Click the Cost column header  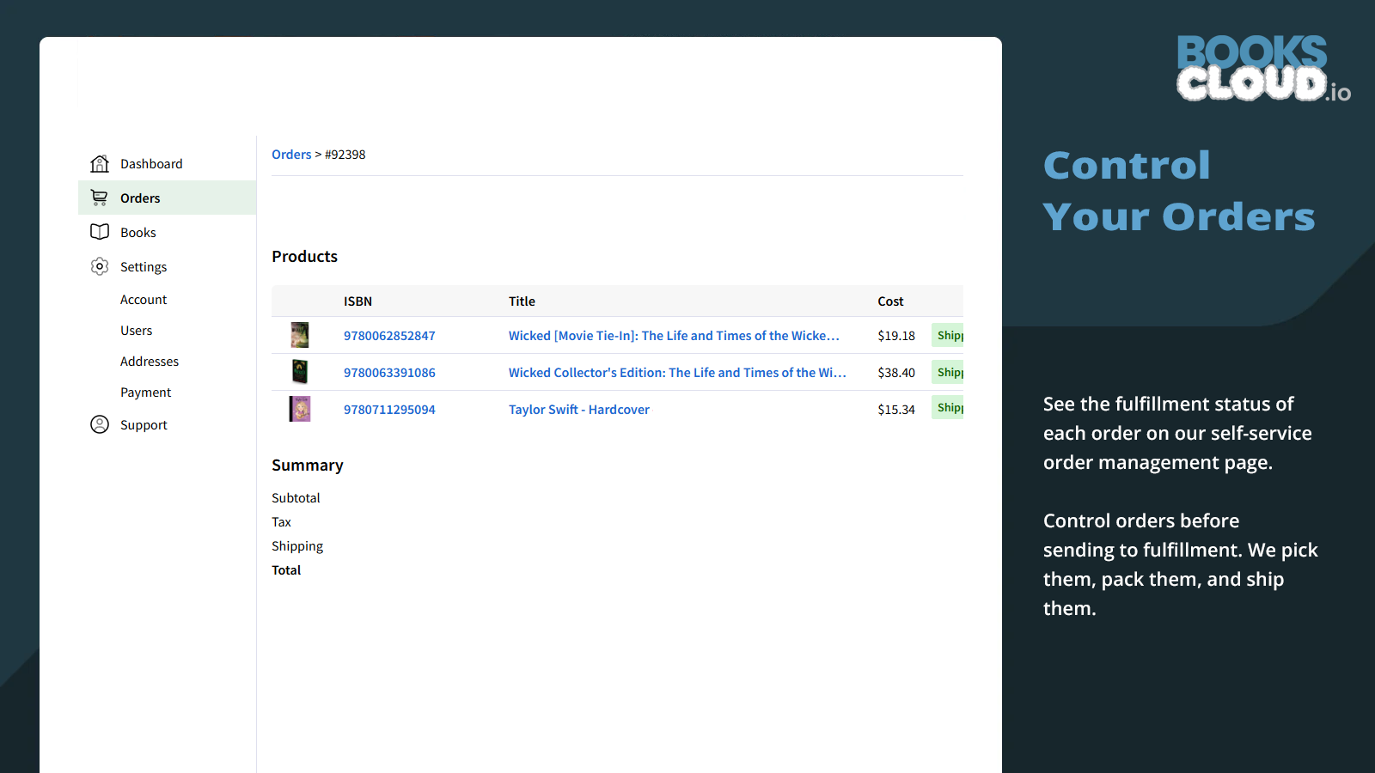(x=890, y=301)
